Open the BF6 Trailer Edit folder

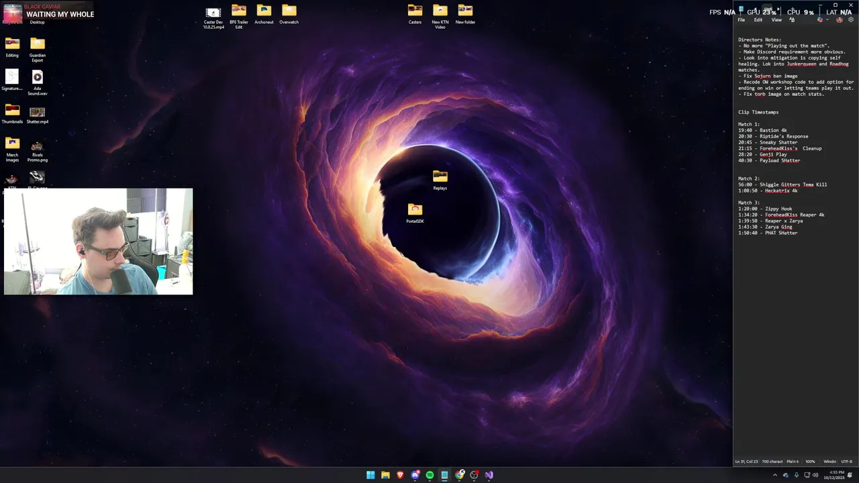239,17
